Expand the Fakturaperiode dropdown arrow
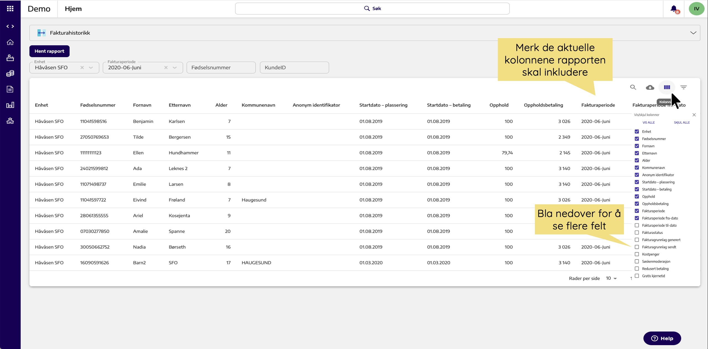 click(x=175, y=68)
